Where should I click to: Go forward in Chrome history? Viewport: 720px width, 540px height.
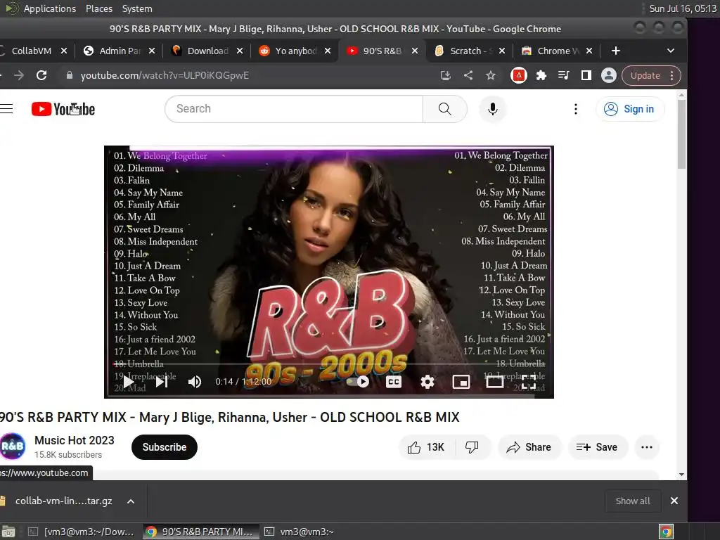(x=19, y=75)
